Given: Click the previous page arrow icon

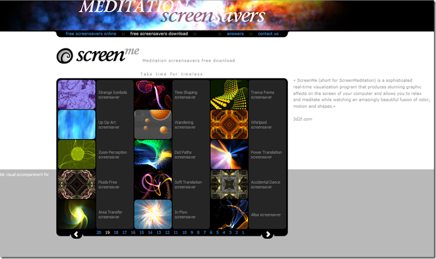Looking at the screenshot, I should click(76, 235).
